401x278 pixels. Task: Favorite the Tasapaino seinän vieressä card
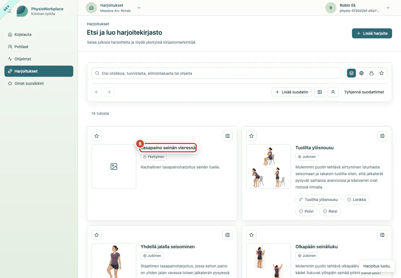click(x=97, y=136)
